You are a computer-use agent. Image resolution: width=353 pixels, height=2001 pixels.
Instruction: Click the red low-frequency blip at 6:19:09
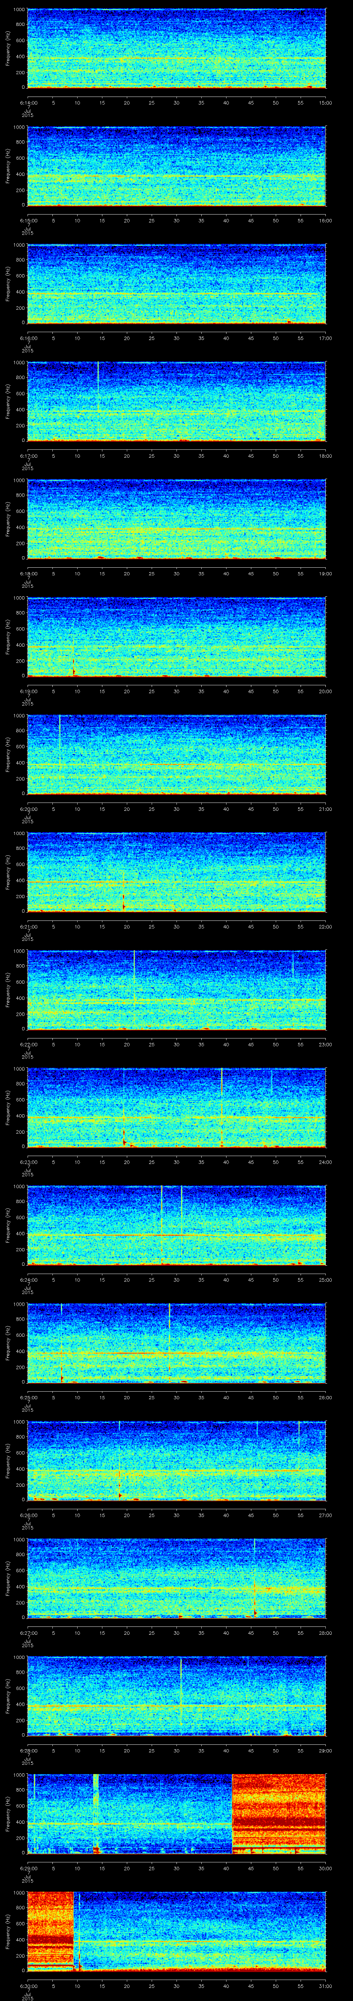click(73, 669)
